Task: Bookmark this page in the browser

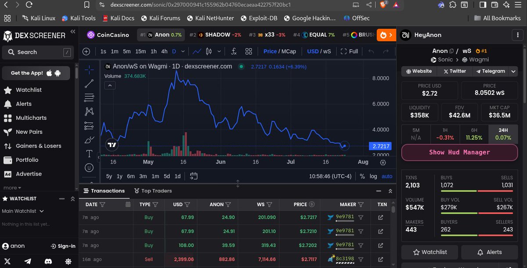Action: pos(87,5)
